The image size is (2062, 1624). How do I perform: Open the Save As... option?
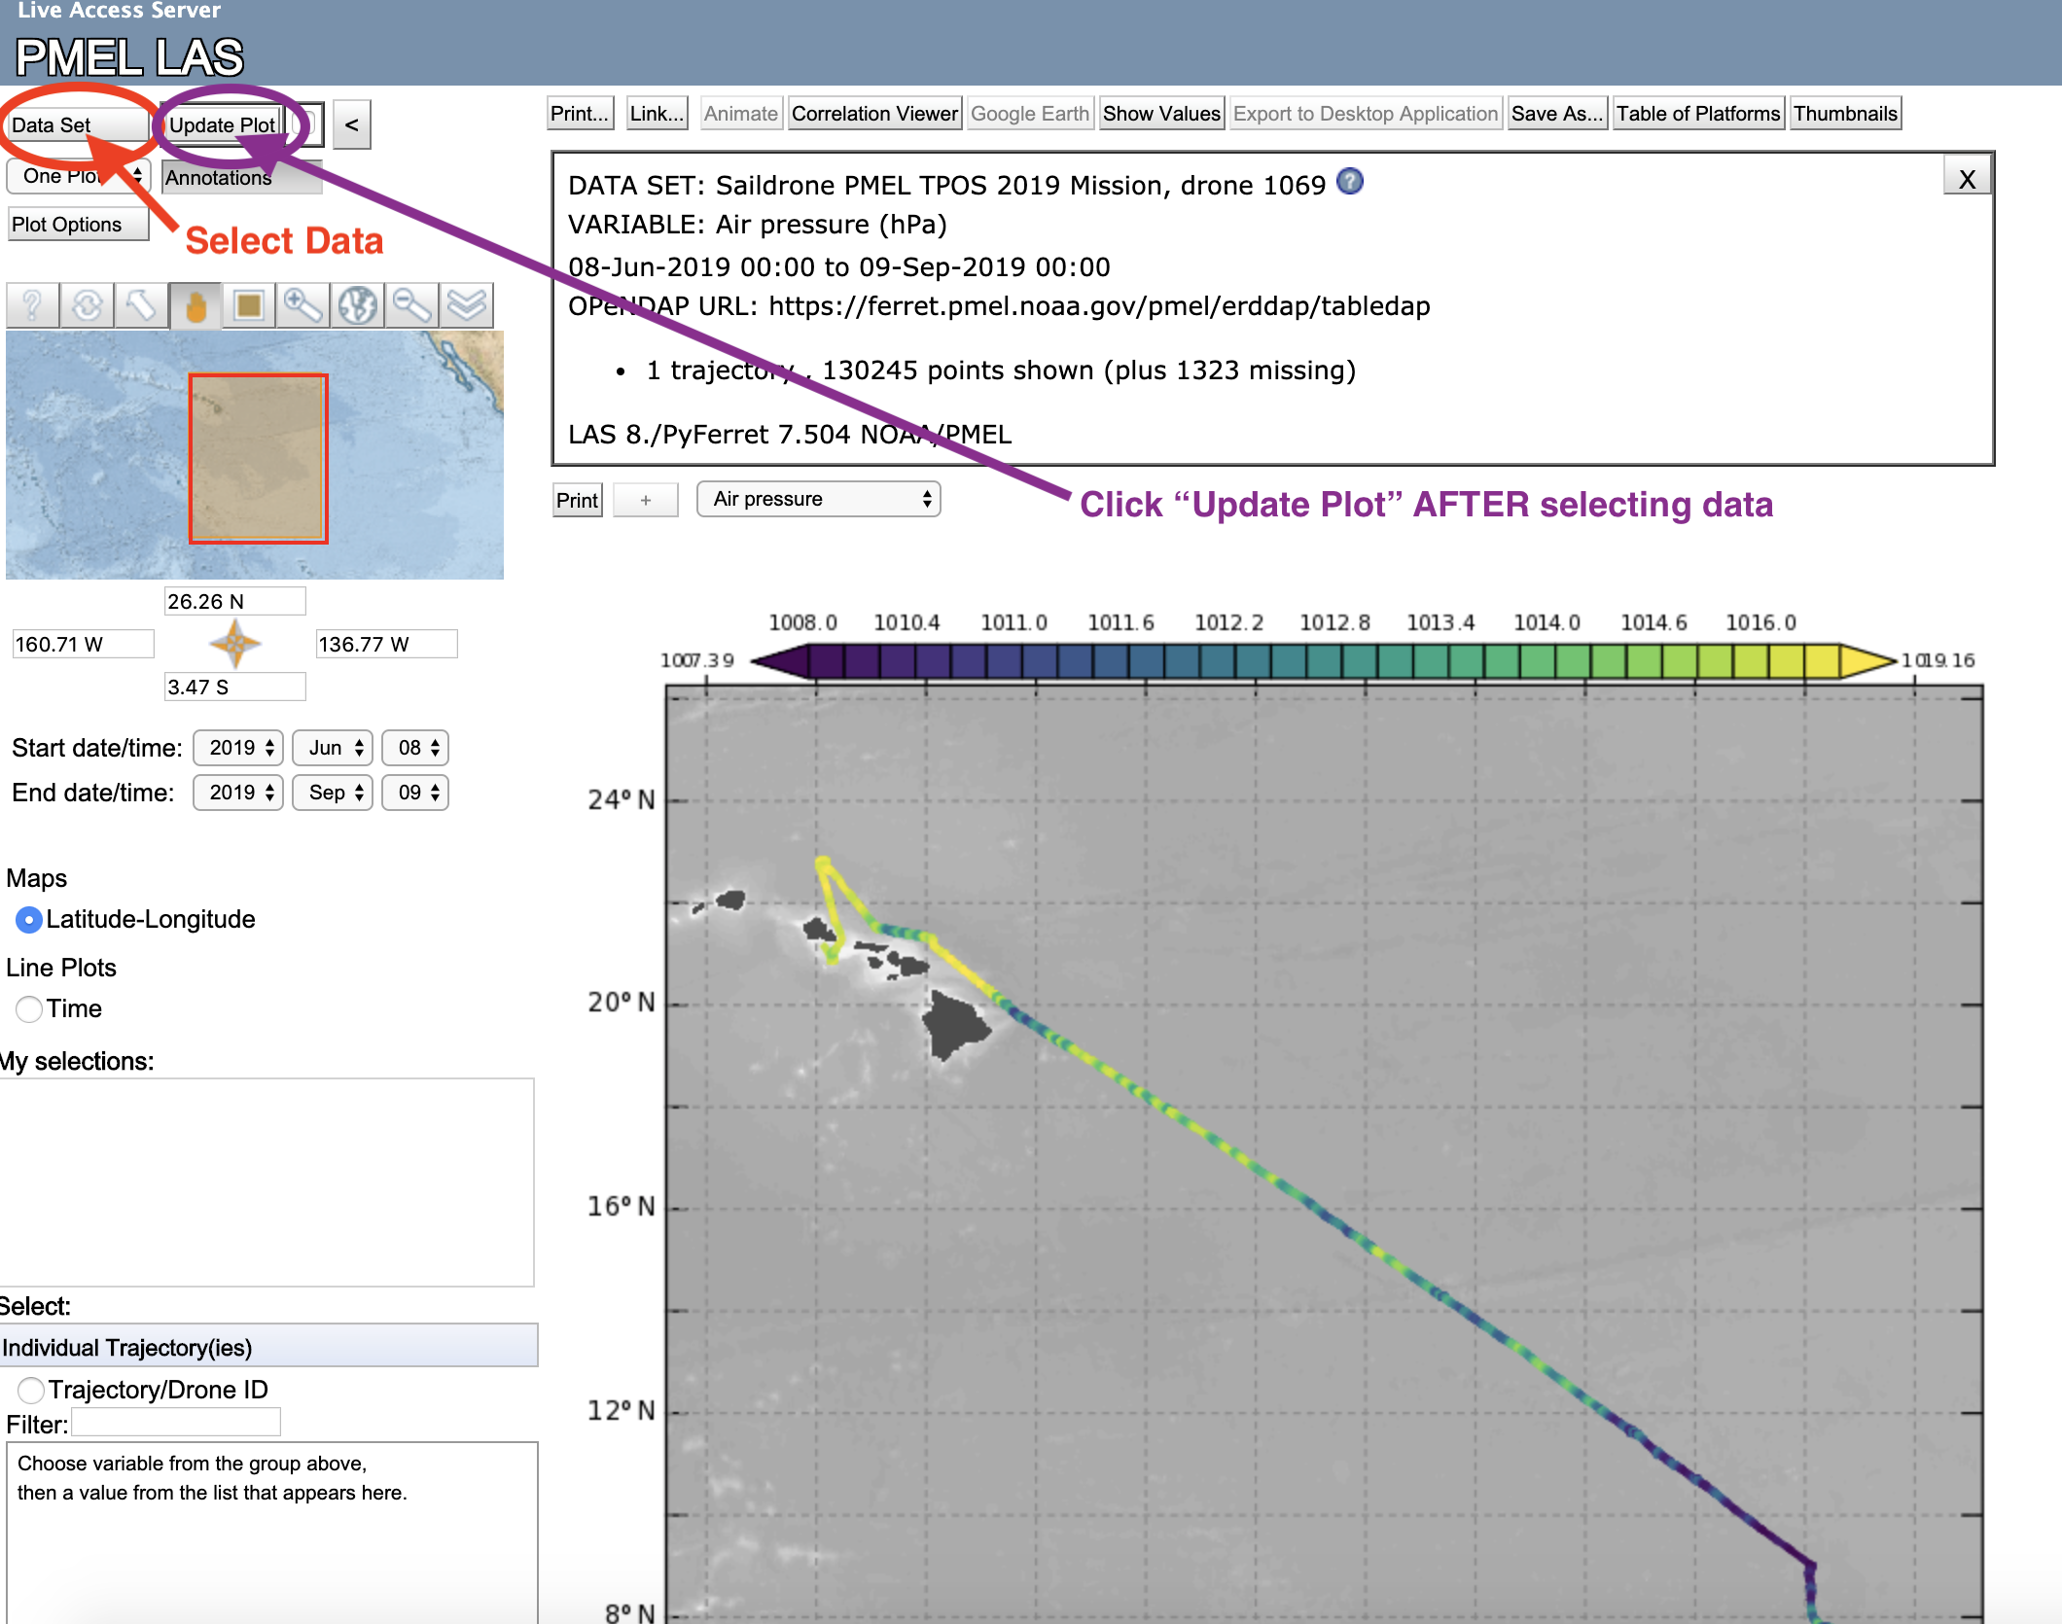pos(1556,114)
